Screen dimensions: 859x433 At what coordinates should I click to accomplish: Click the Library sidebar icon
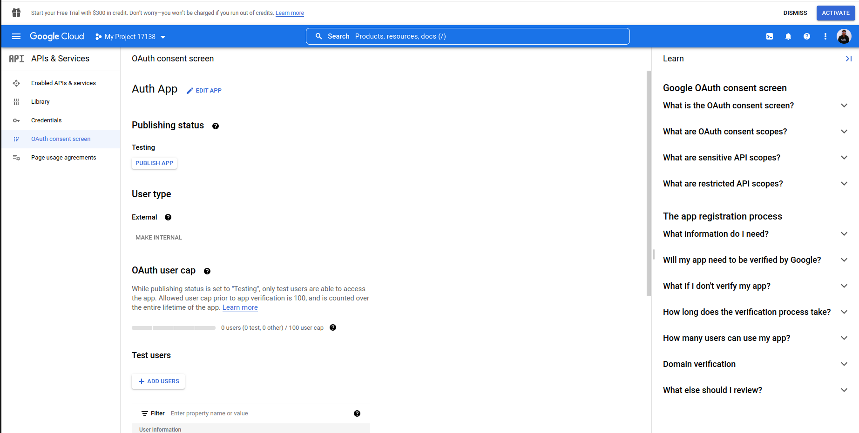pos(16,102)
